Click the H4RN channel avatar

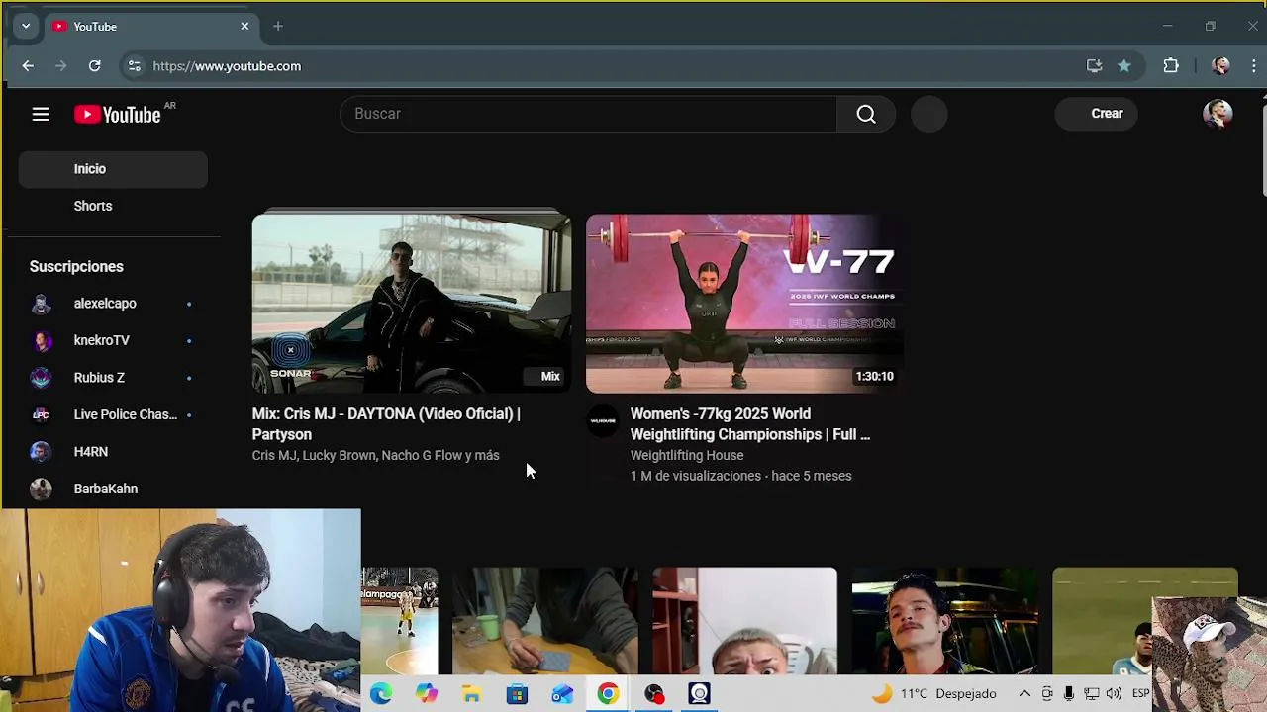(x=41, y=452)
